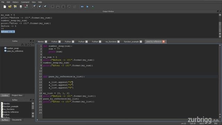Create a new file from the toolbar

coord(5,7)
